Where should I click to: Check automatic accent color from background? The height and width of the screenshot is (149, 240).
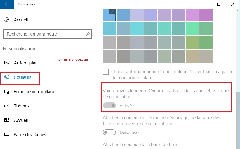[x=106, y=72]
